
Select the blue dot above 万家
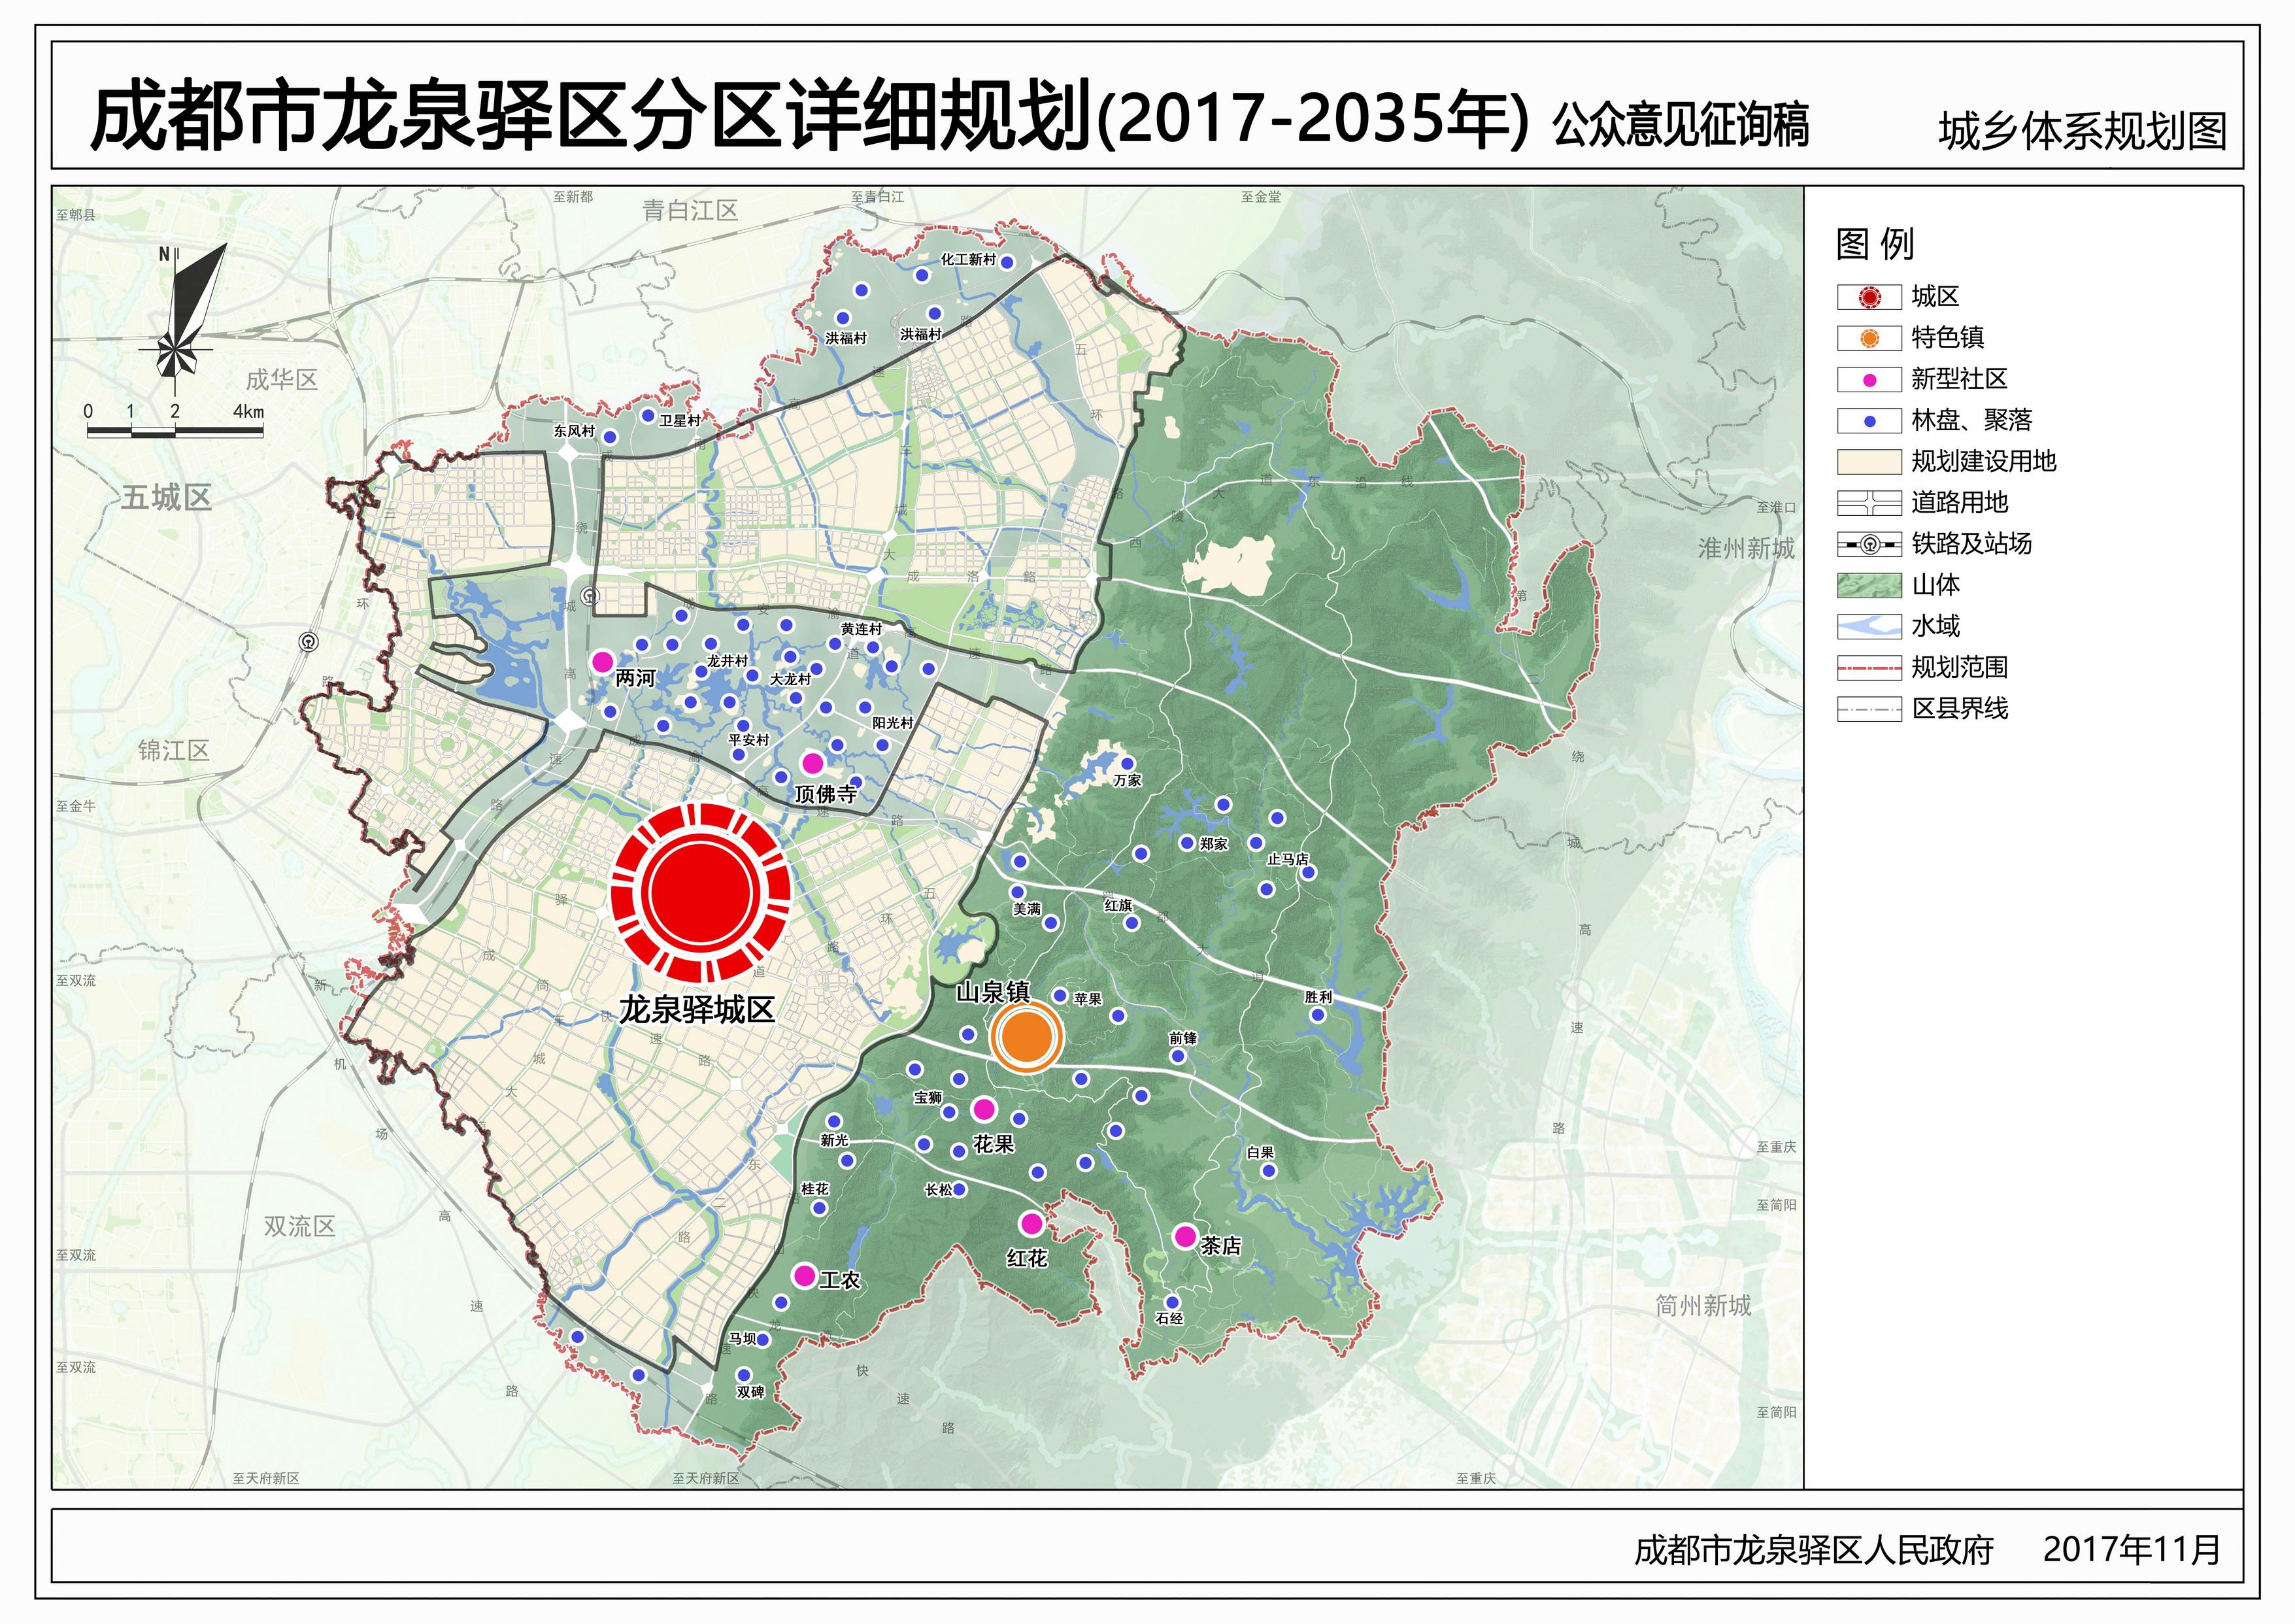[1128, 763]
